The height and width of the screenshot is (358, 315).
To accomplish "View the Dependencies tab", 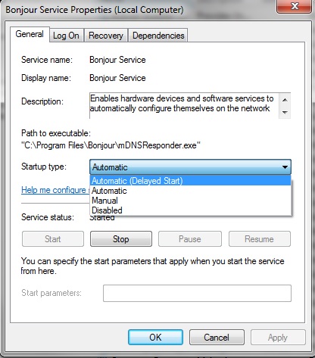I will [158, 36].
